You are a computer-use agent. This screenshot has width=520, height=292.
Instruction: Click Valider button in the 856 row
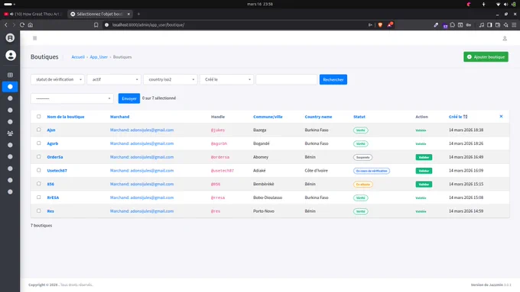(424, 185)
